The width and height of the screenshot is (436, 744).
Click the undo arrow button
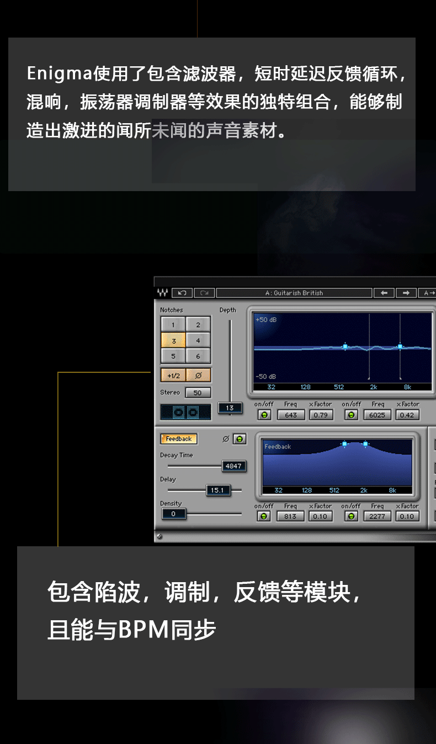pyautogui.click(x=182, y=293)
